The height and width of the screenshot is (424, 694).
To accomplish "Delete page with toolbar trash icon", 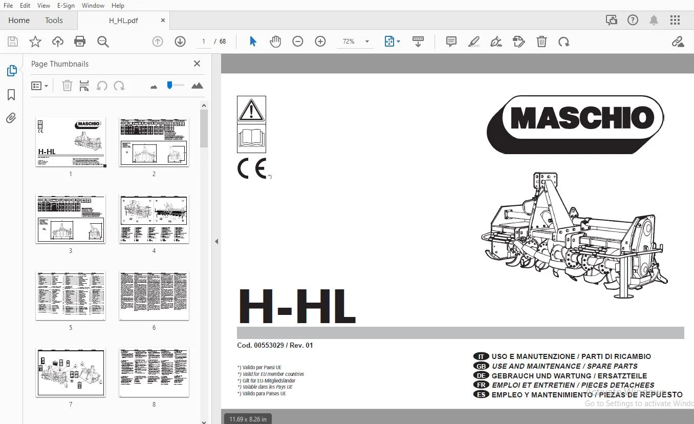I will tap(541, 42).
